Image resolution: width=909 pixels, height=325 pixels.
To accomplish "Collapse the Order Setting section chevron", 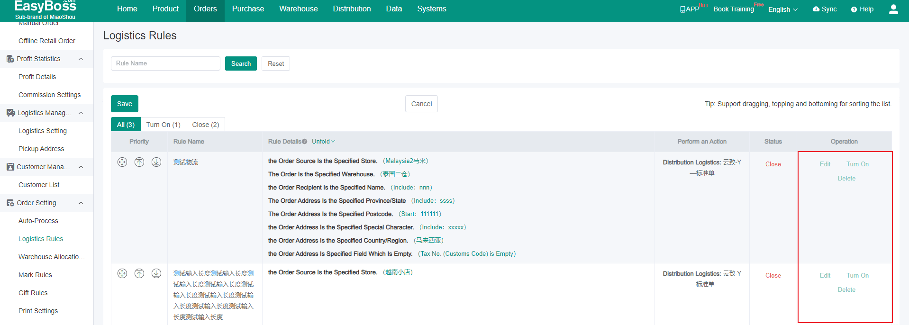I will [81, 203].
